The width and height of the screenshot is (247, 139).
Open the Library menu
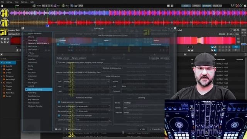tap(9, 2)
